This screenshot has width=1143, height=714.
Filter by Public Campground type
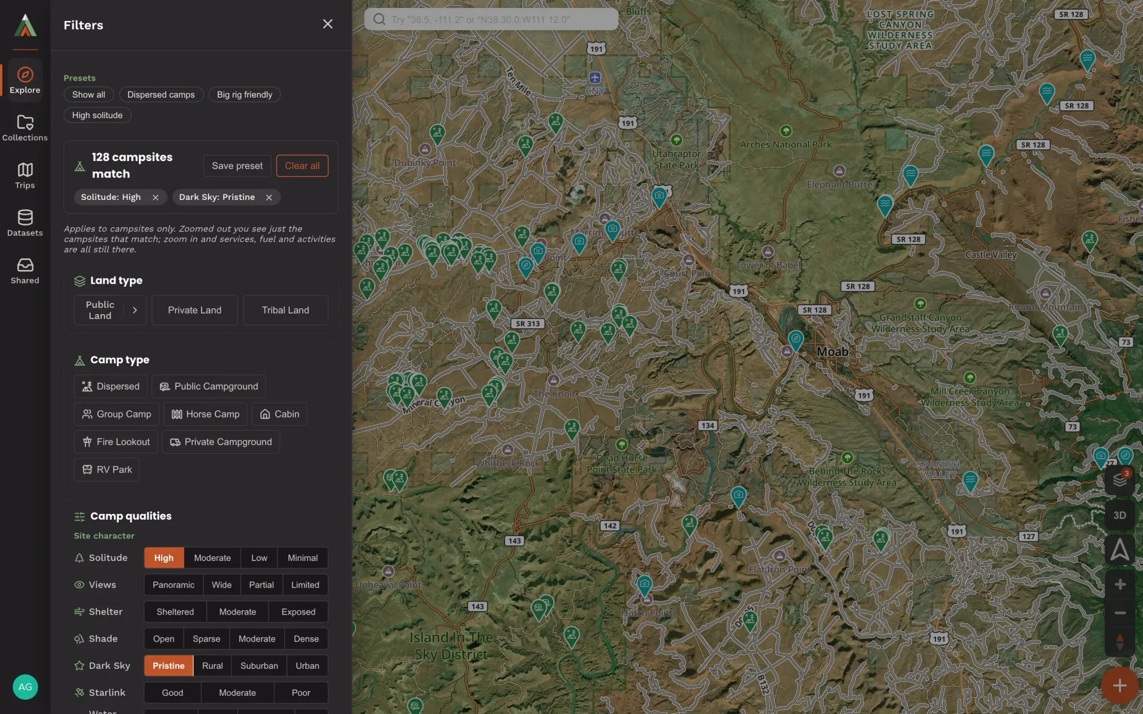coord(209,387)
